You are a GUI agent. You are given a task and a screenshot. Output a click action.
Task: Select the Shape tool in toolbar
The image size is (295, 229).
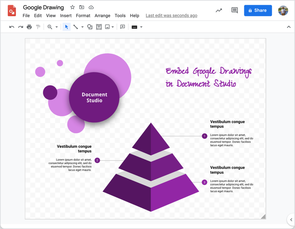90,27
